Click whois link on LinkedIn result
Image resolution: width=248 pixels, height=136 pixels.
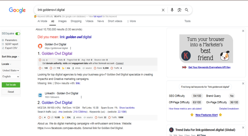(77, 117)
